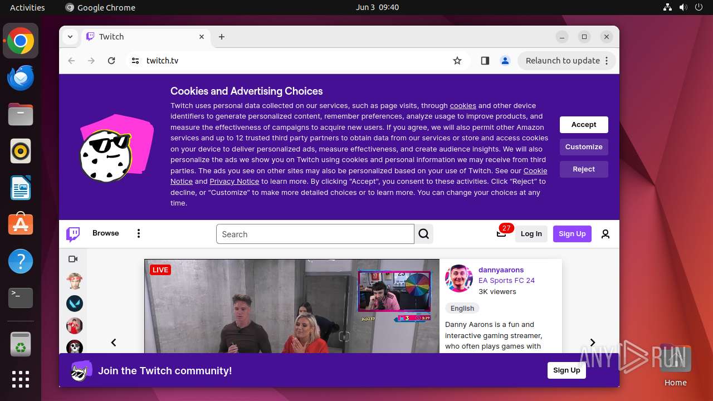The height and width of the screenshot is (401, 713).
Task: Open Chrome tab search dropdown
Action: point(70,37)
